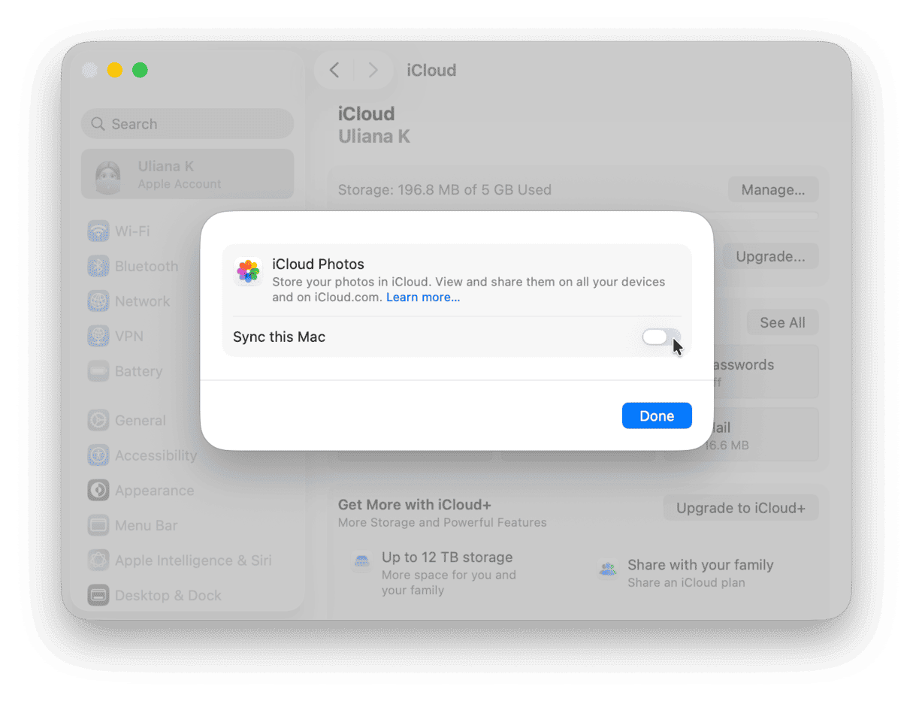913x701 pixels.
Task: Expand storage details with the Manage button
Action: click(x=773, y=189)
